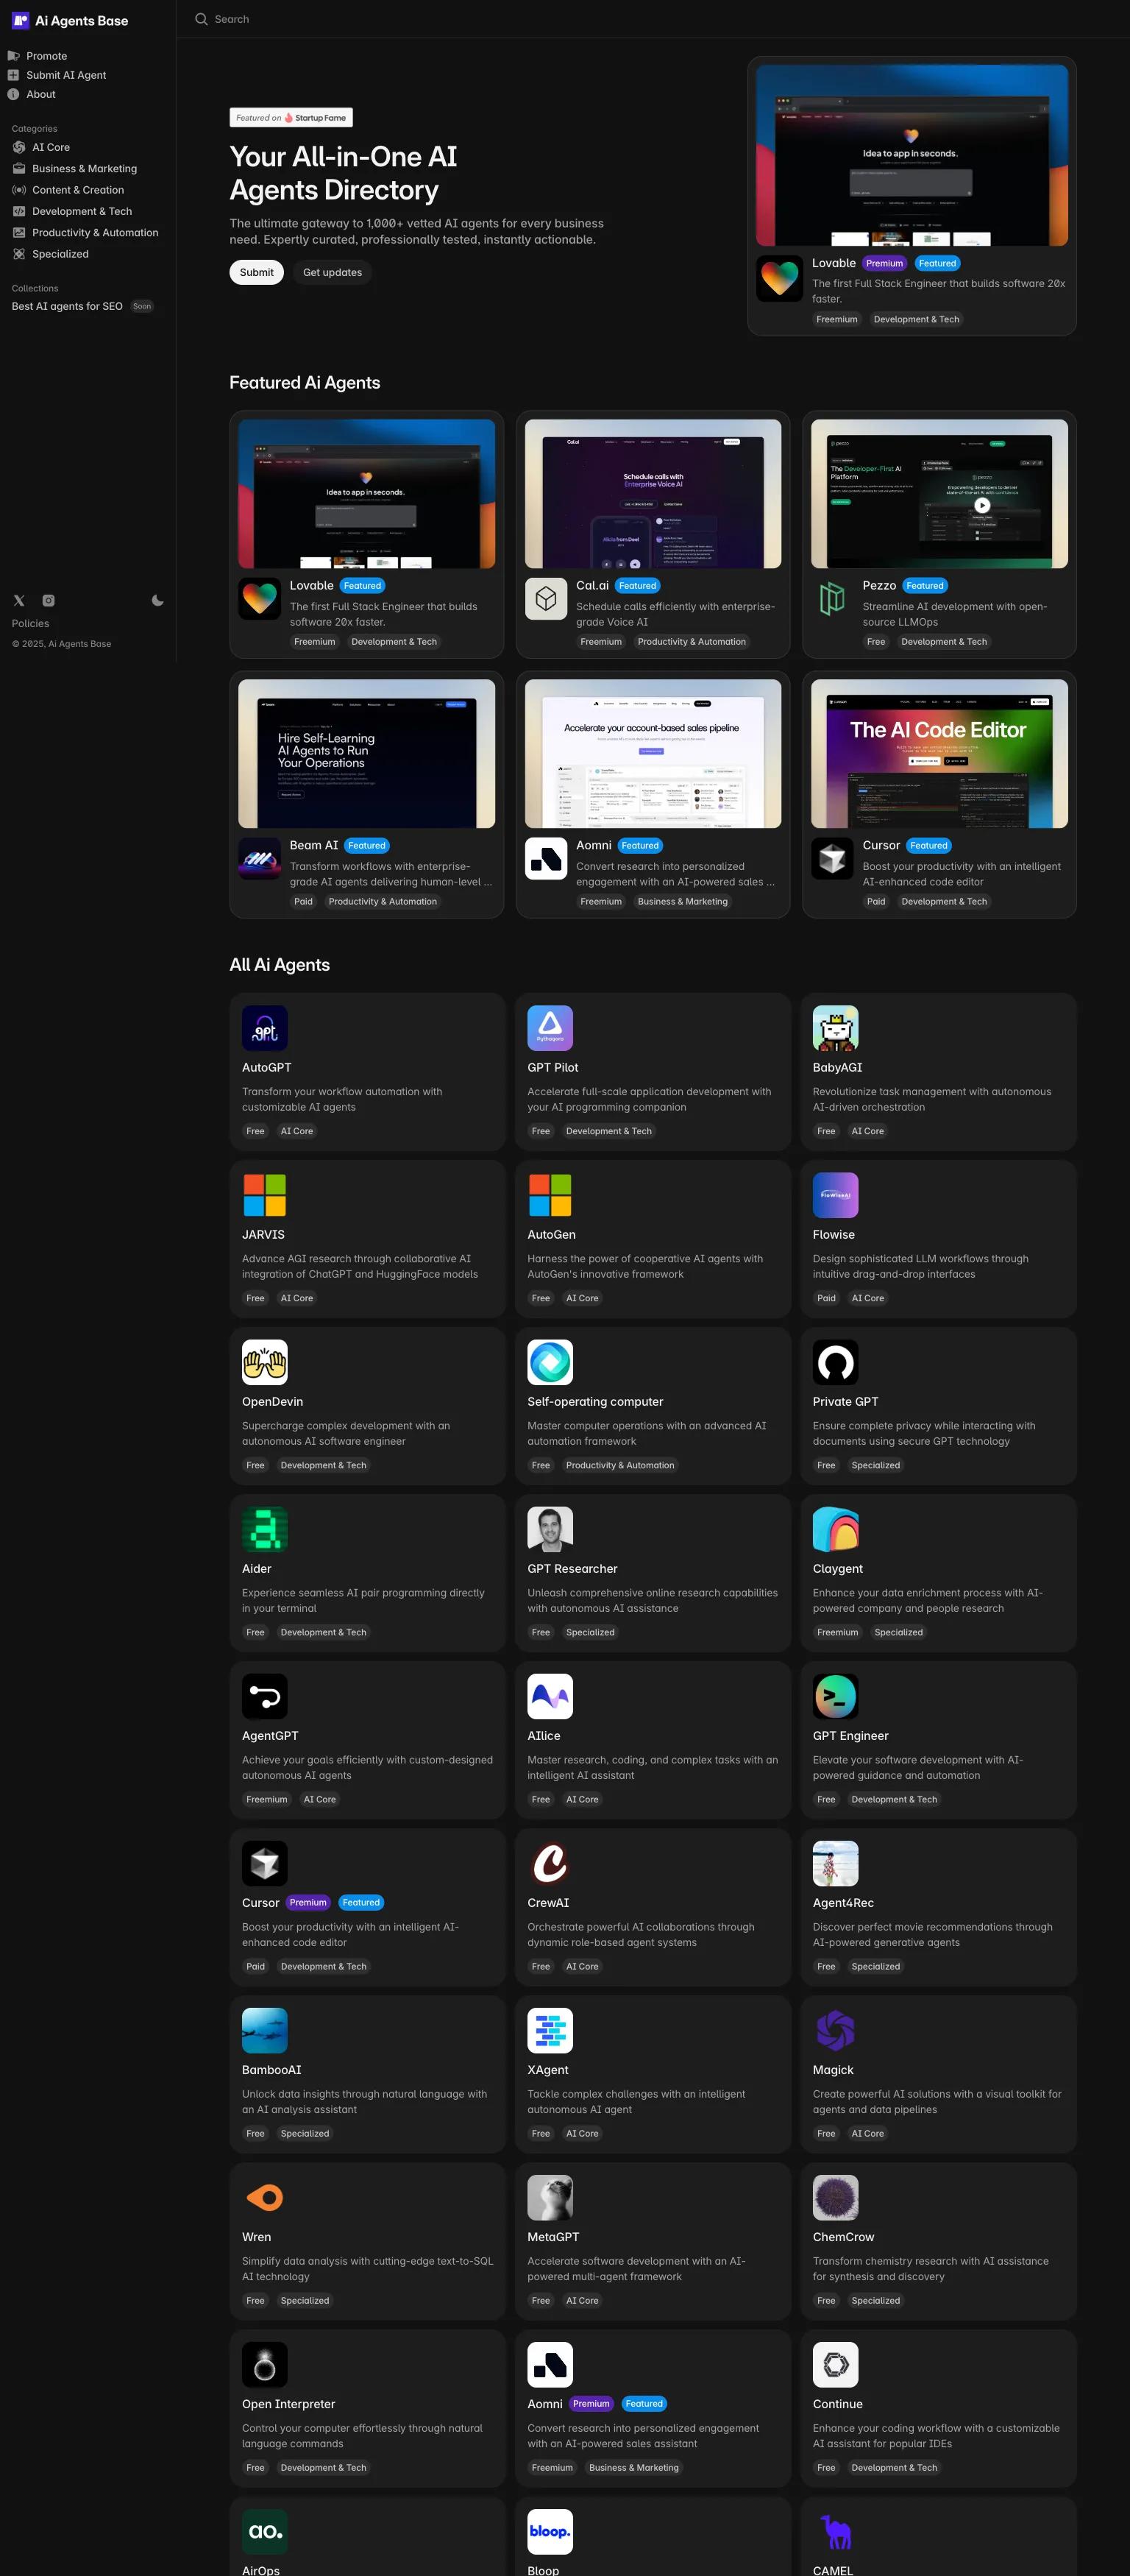Open the Continue hexagon icon
Image resolution: width=1130 pixels, height=2576 pixels.
pos(836,2364)
